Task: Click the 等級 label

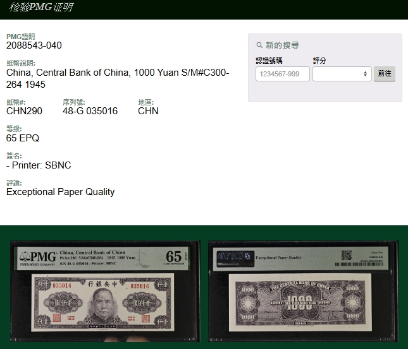Action: [x=14, y=129]
